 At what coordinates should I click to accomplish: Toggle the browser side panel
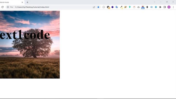164,7
